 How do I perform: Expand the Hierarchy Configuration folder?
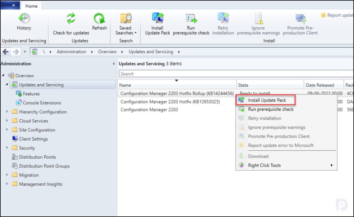[7, 111]
